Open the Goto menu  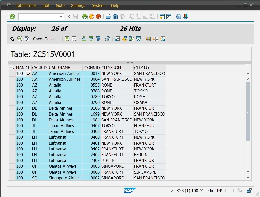60,5
